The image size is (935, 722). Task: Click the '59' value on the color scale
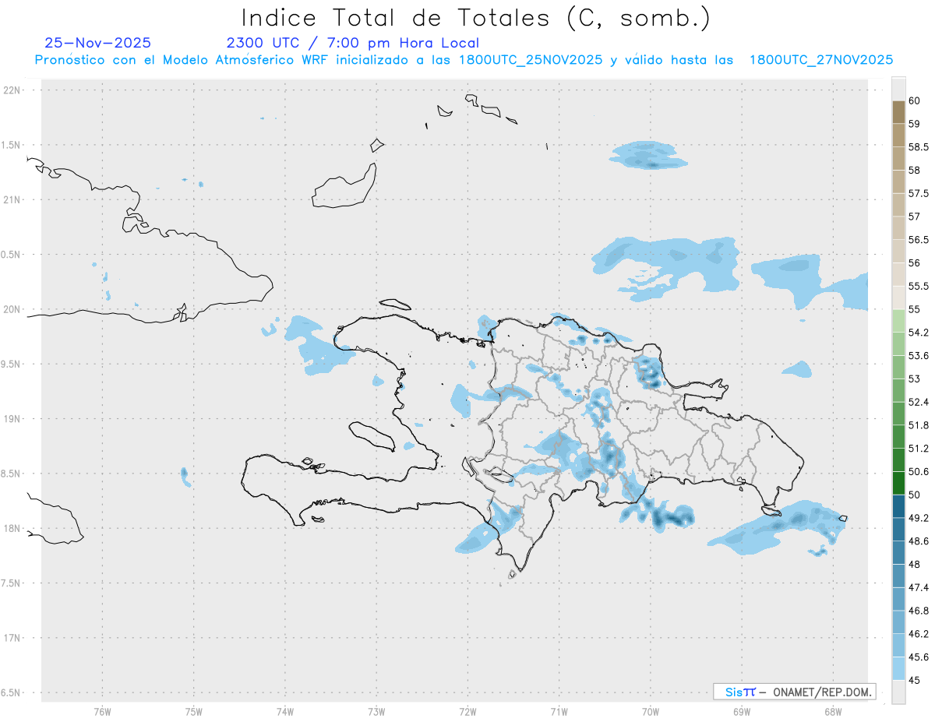915,124
